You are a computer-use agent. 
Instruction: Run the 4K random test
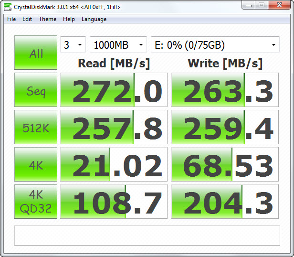[36, 164]
